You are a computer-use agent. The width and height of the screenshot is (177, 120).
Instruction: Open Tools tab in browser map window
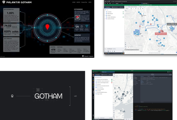[x=121, y=7]
